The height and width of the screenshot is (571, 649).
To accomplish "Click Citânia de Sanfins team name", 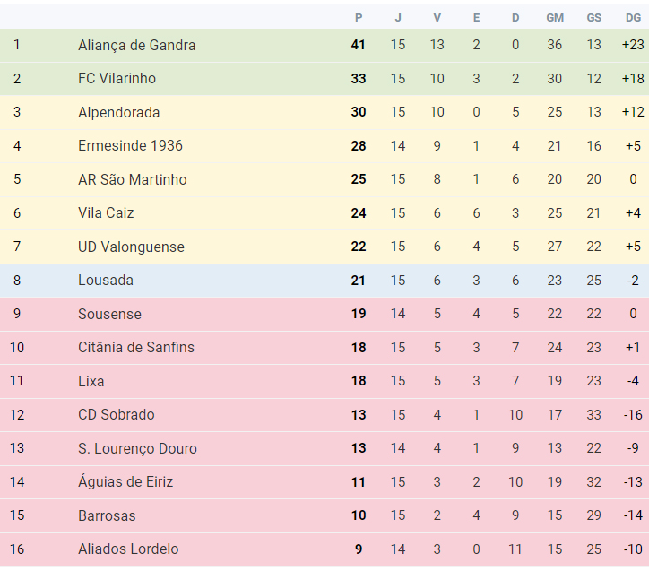I will pyautogui.click(x=136, y=348).
